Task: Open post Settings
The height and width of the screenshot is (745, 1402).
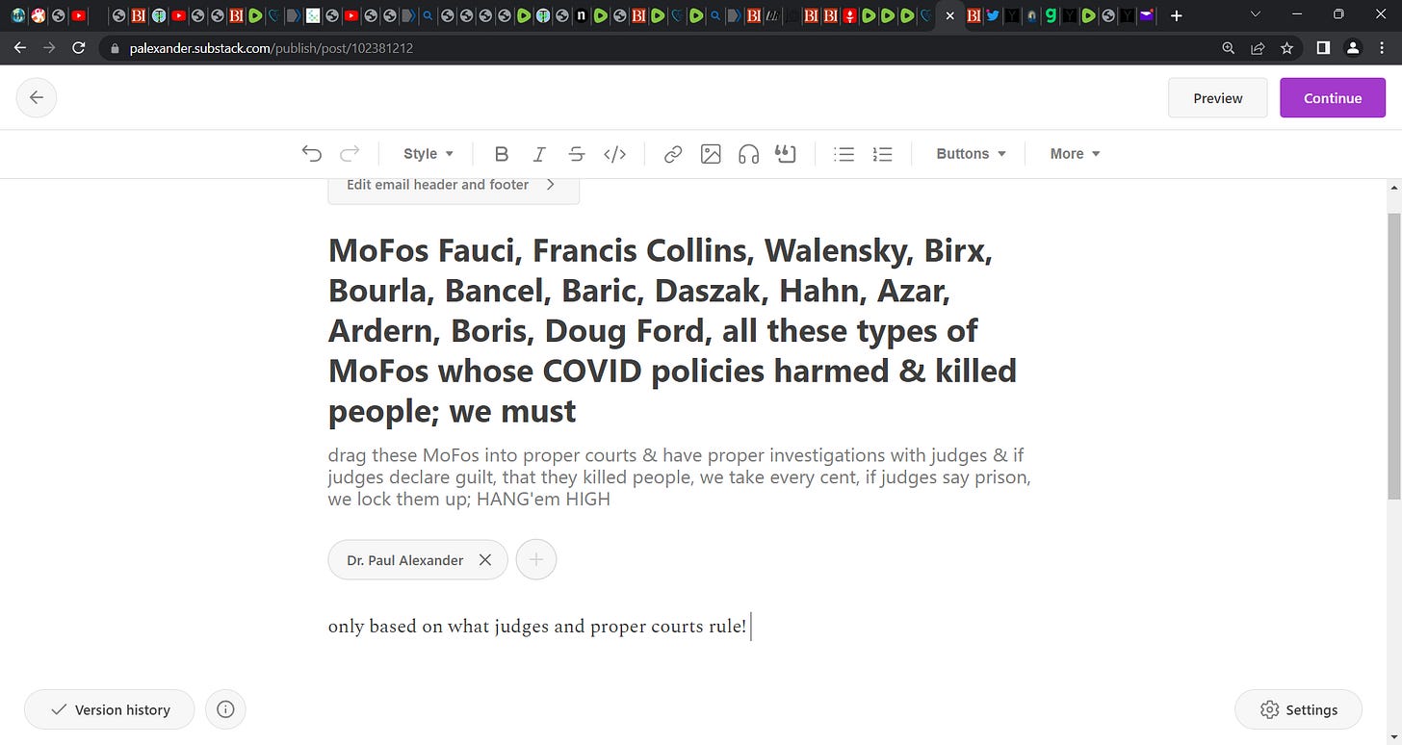Action: coord(1298,709)
